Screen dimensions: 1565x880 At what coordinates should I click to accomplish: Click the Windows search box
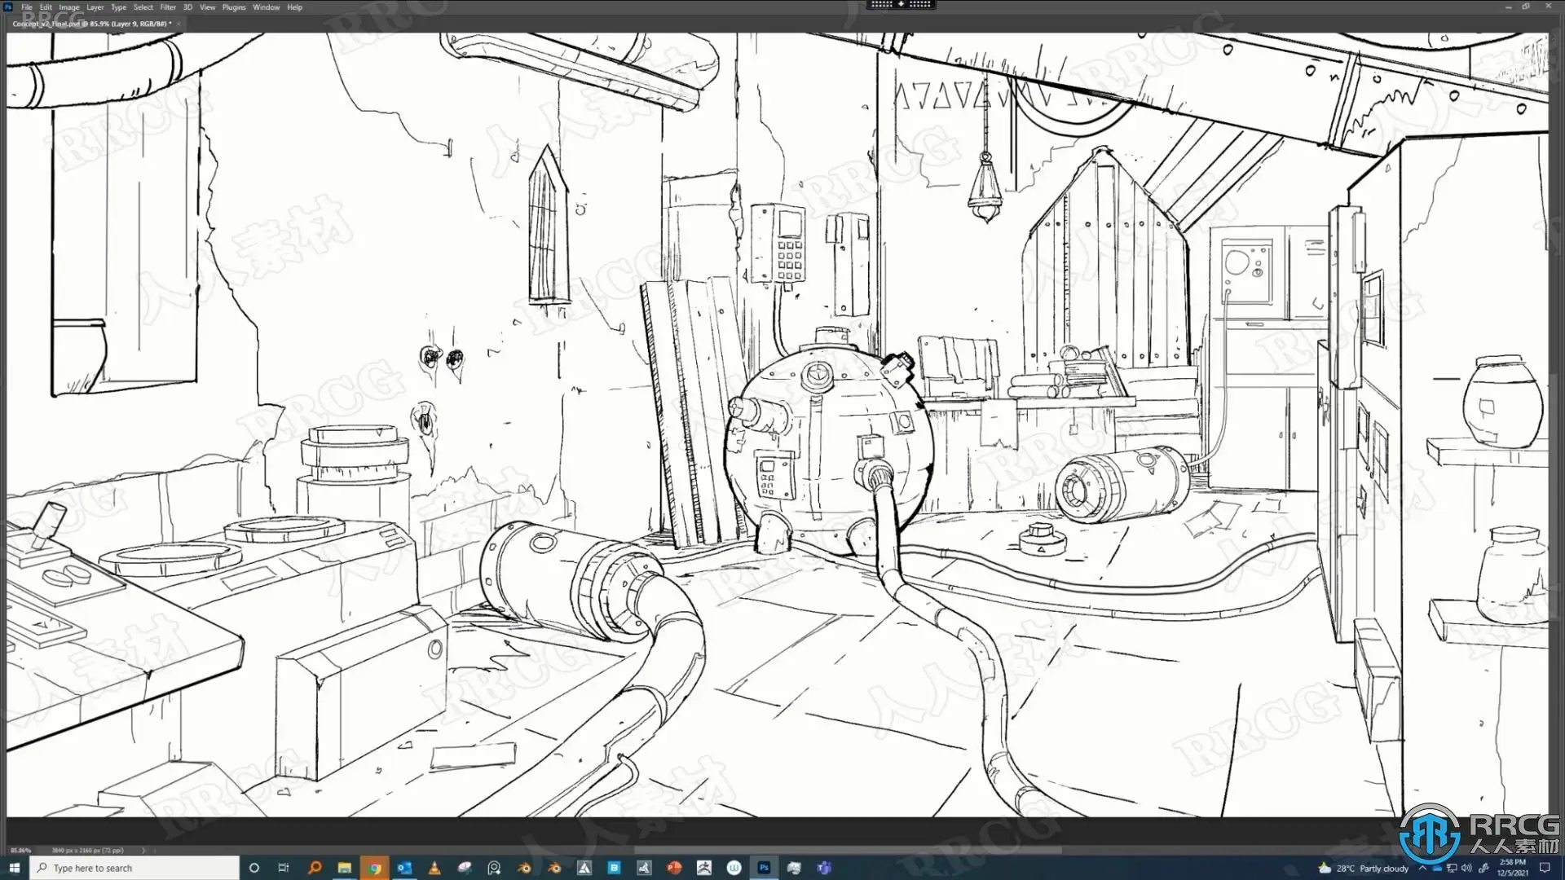(134, 868)
